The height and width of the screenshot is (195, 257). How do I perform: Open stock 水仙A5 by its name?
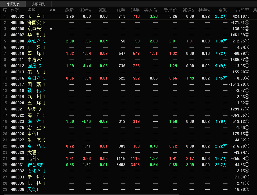36,41
